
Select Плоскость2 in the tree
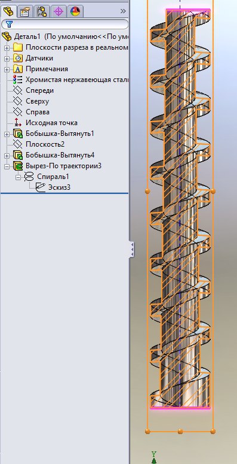(x=45, y=144)
